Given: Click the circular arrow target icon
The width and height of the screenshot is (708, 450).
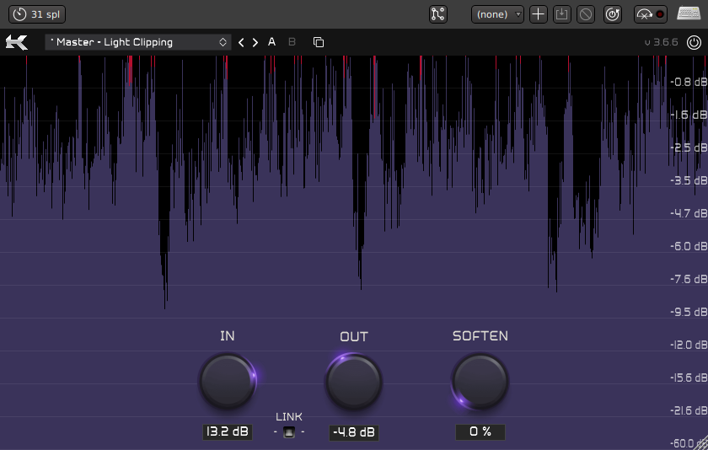Looking at the screenshot, I should (x=613, y=14).
